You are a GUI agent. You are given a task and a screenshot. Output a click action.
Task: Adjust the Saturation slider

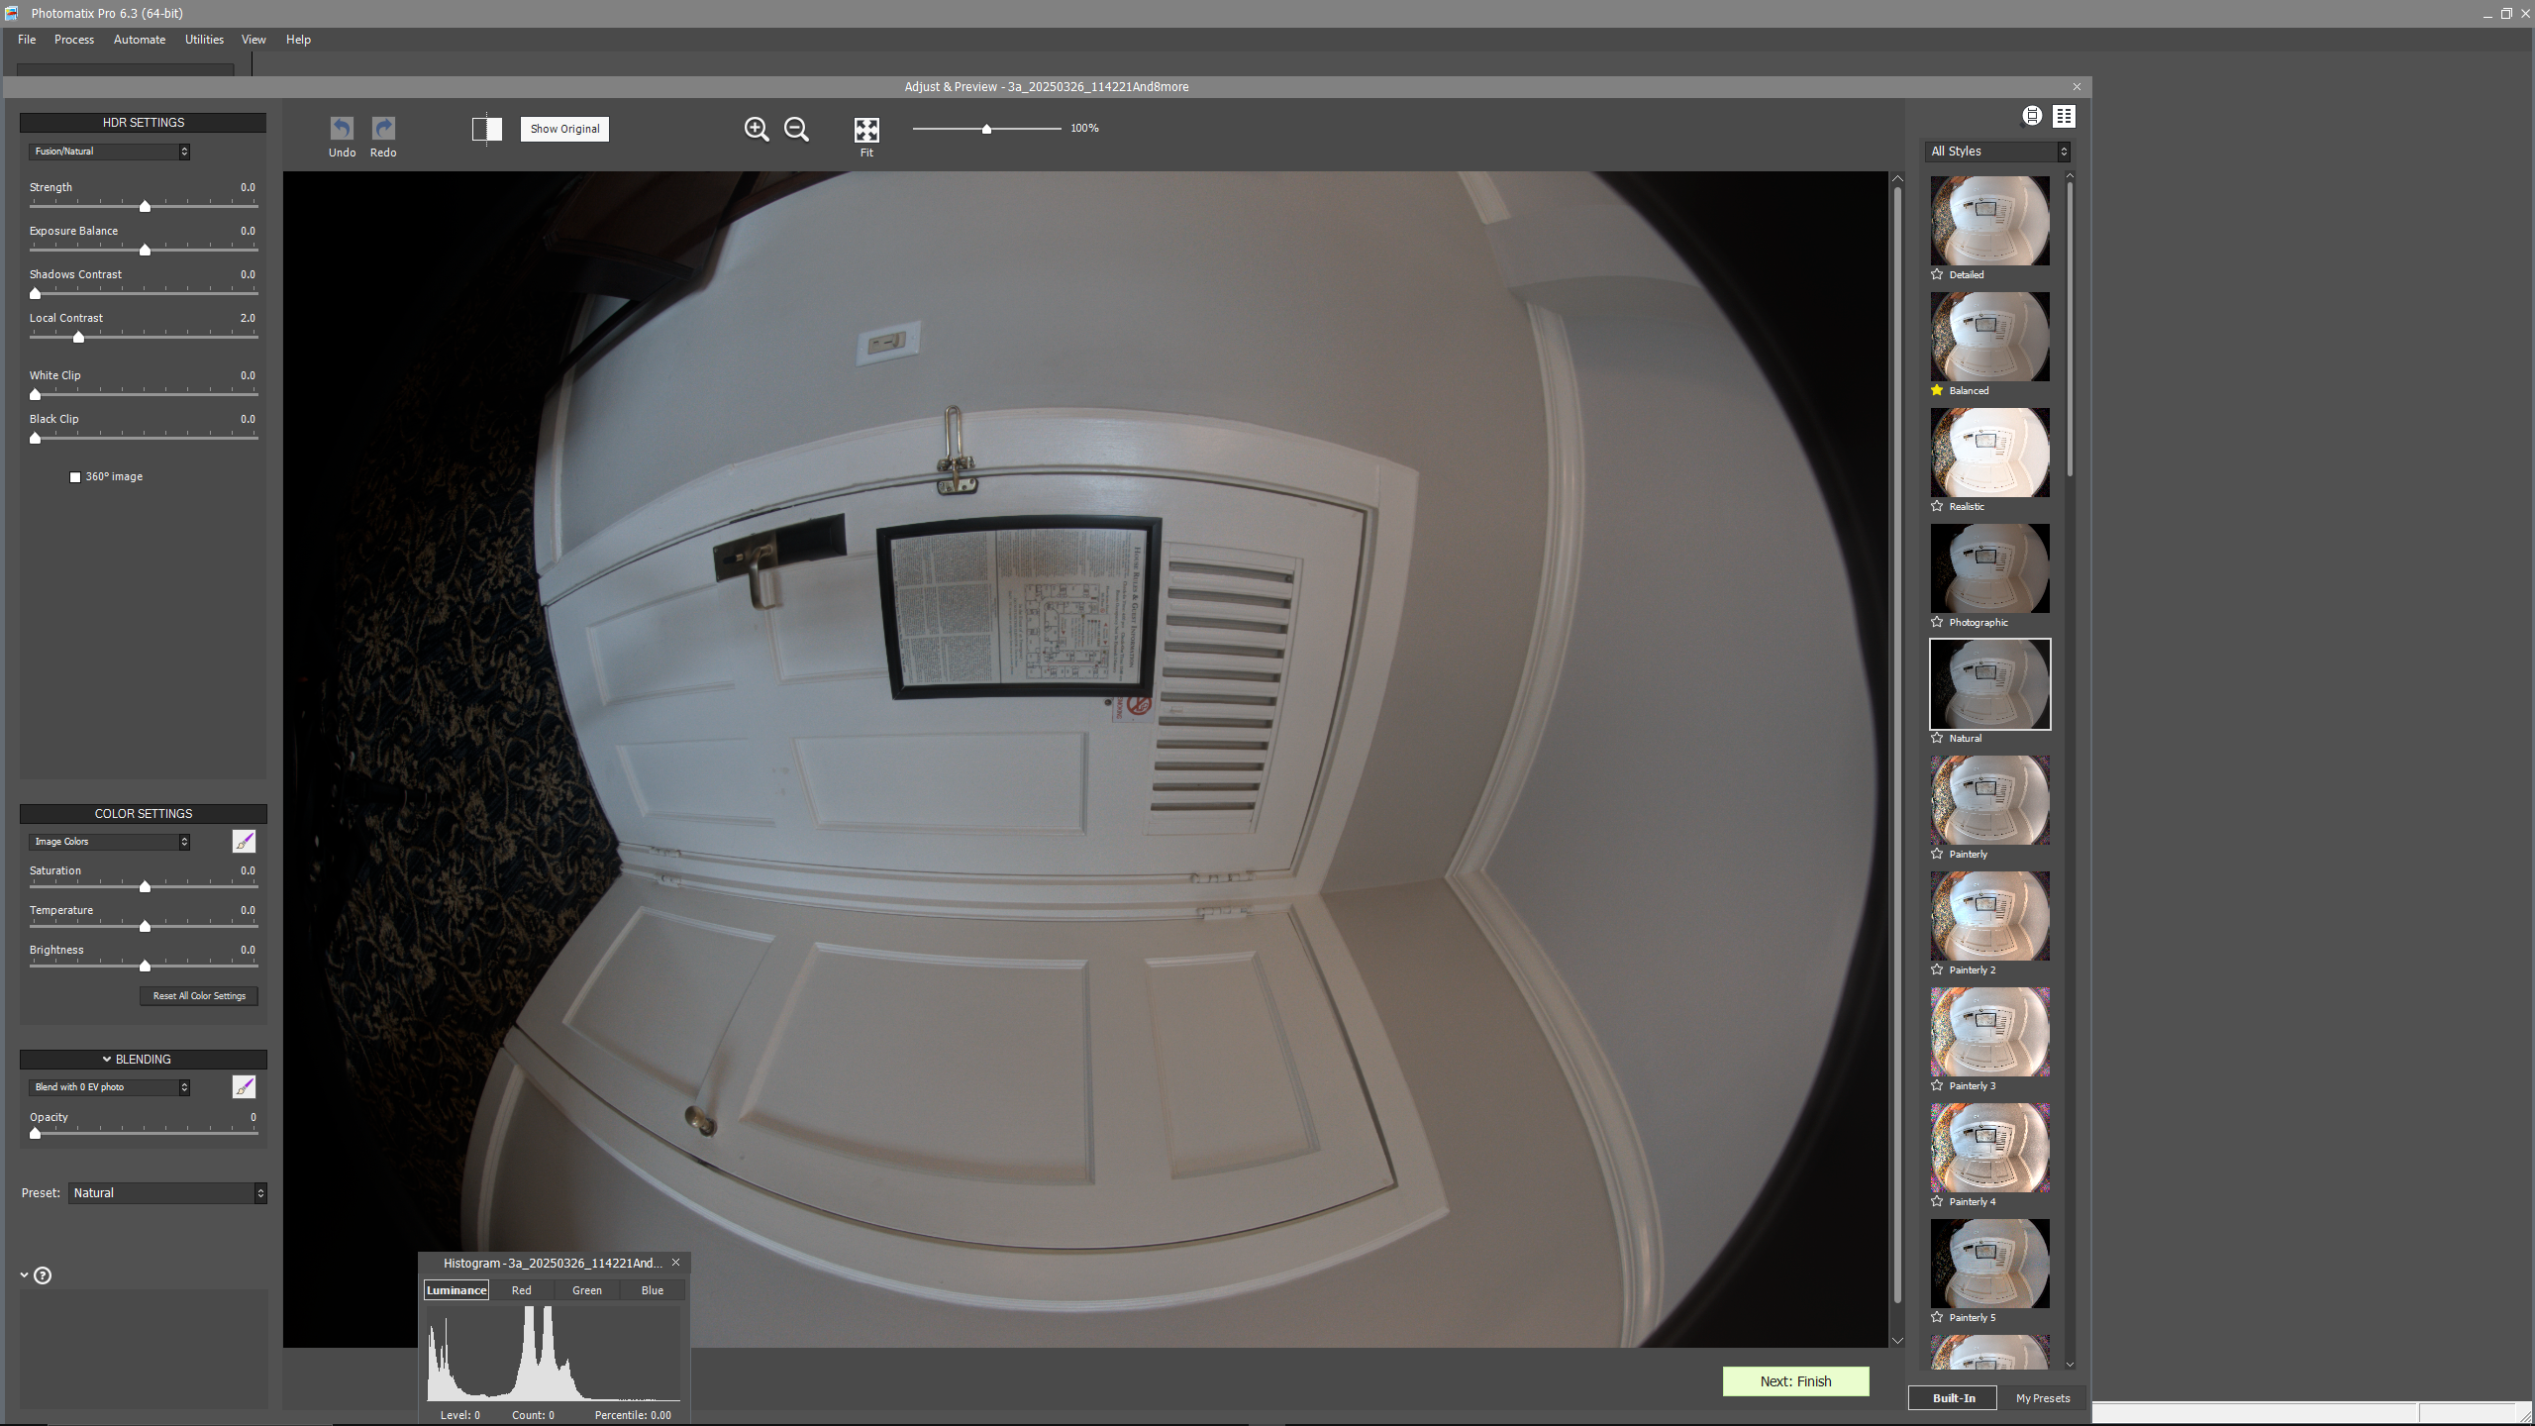[x=145, y=886]
